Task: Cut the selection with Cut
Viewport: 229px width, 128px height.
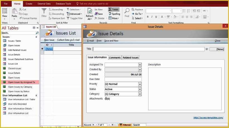Action: [x=23, y=9]
